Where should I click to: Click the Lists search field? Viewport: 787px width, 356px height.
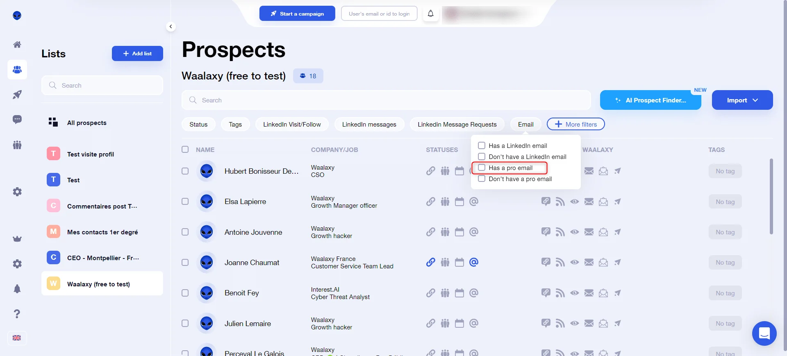coord(102,85)
